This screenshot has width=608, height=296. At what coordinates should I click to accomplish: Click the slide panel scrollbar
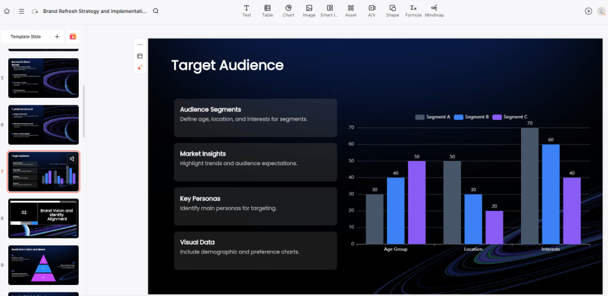click(x=84, y=112)
